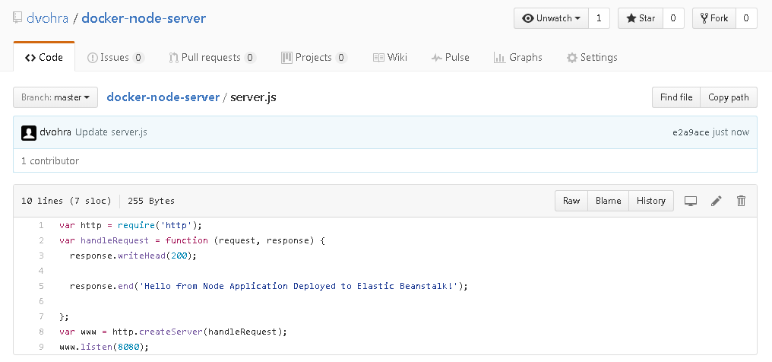Open file History

pyautogui.click(x=651, y=201)
